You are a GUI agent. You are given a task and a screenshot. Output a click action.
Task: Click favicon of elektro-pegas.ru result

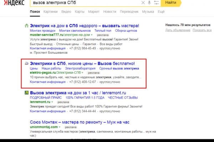[26, 63]
